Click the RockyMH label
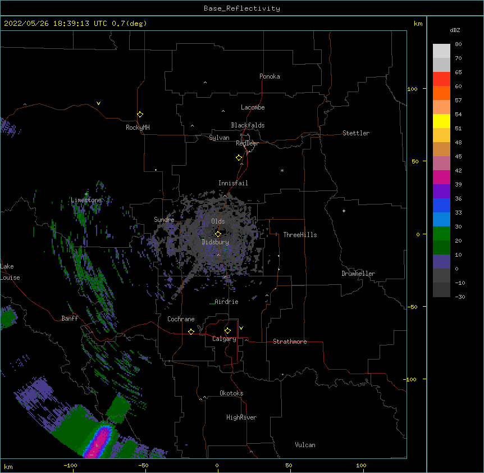 138,128
